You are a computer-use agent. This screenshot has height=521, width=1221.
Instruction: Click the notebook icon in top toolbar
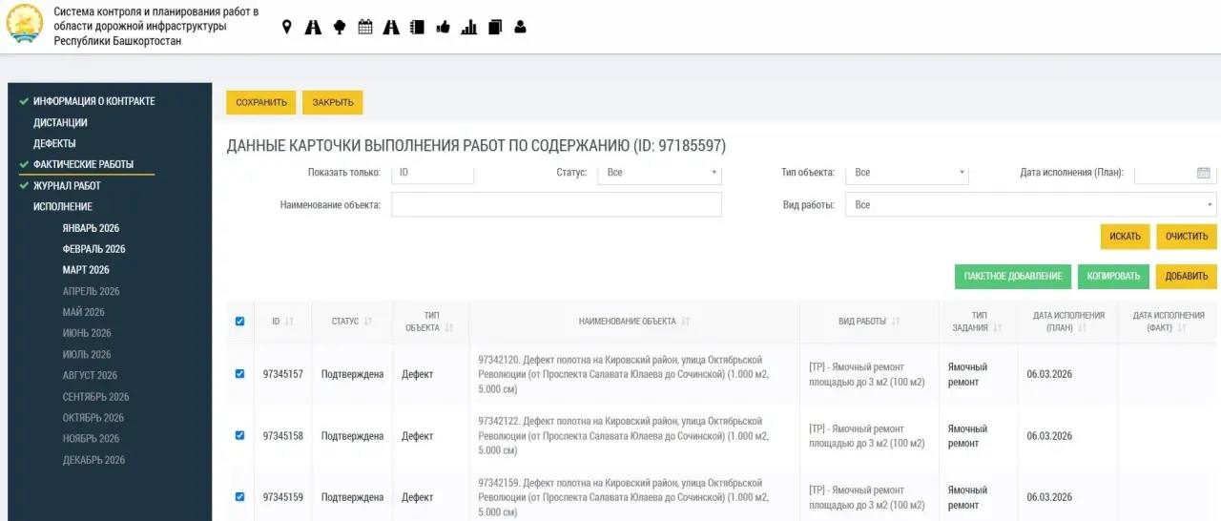click(x=417, y=28)
